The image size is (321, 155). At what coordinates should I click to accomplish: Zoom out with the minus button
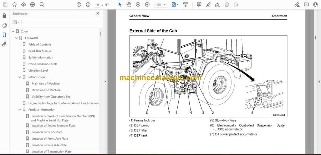(138, 5)
